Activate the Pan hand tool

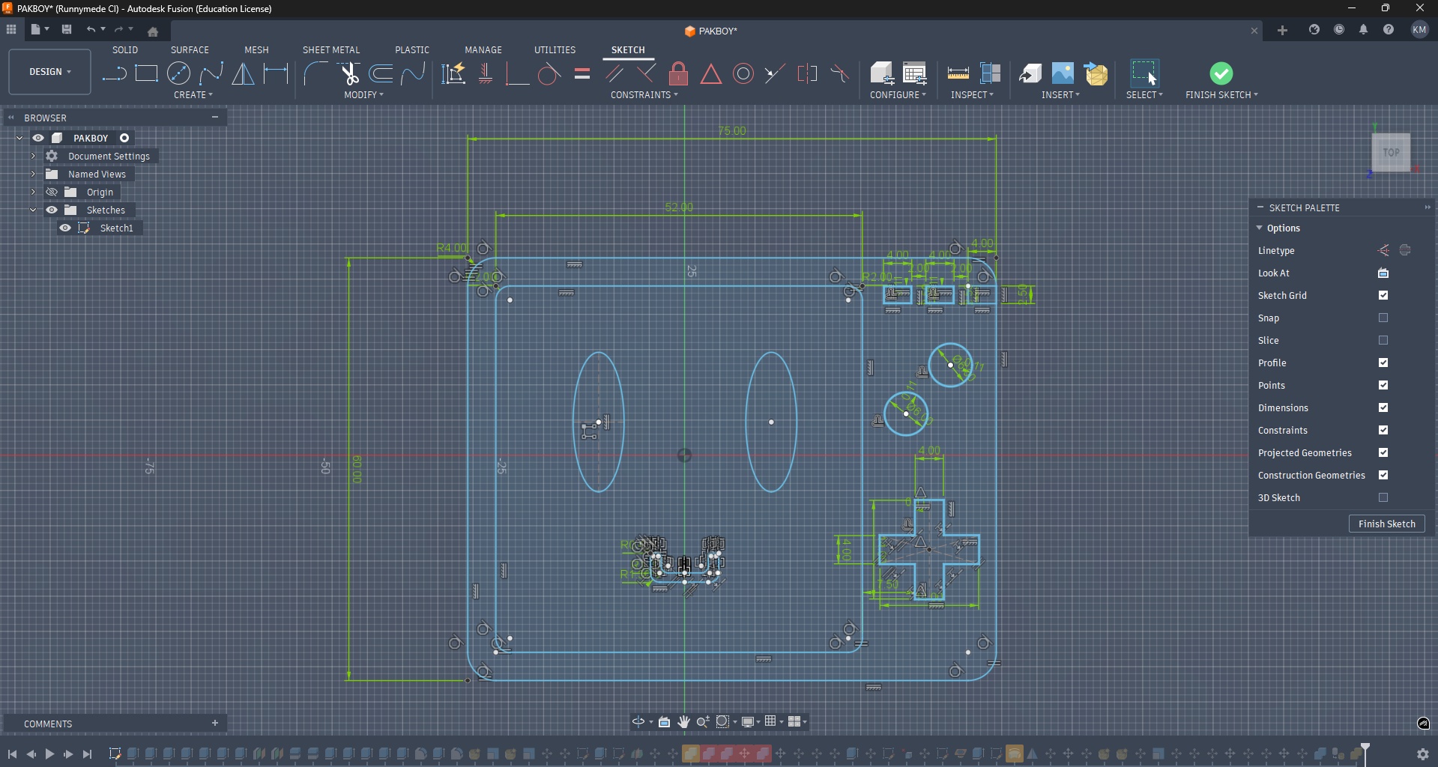684,722
